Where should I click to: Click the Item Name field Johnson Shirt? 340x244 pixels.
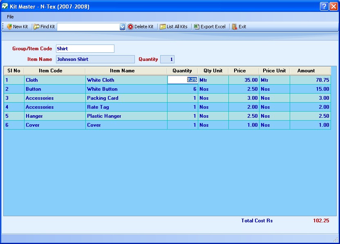(95, 59)
